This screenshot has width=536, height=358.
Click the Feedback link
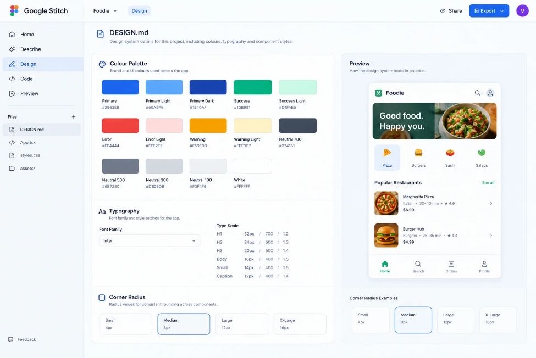(27, 339)
